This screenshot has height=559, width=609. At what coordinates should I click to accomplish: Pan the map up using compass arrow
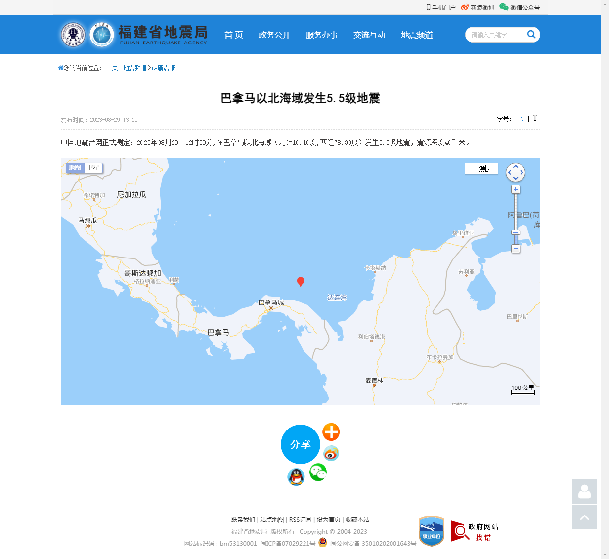(516, 167)
